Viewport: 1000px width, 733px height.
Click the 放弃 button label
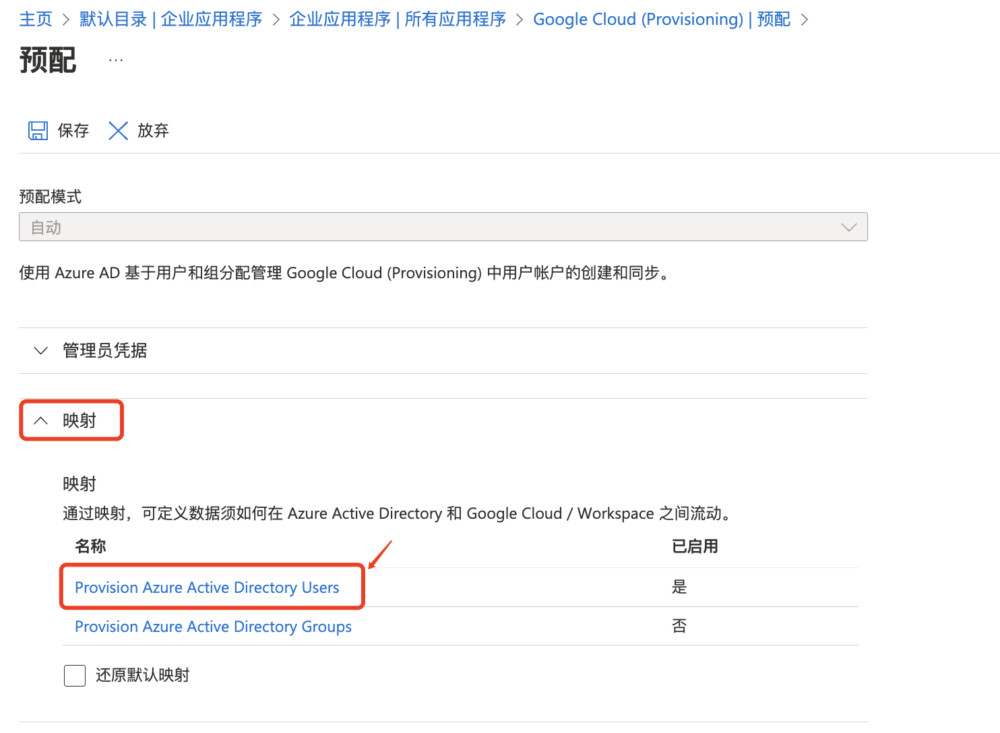153,131
